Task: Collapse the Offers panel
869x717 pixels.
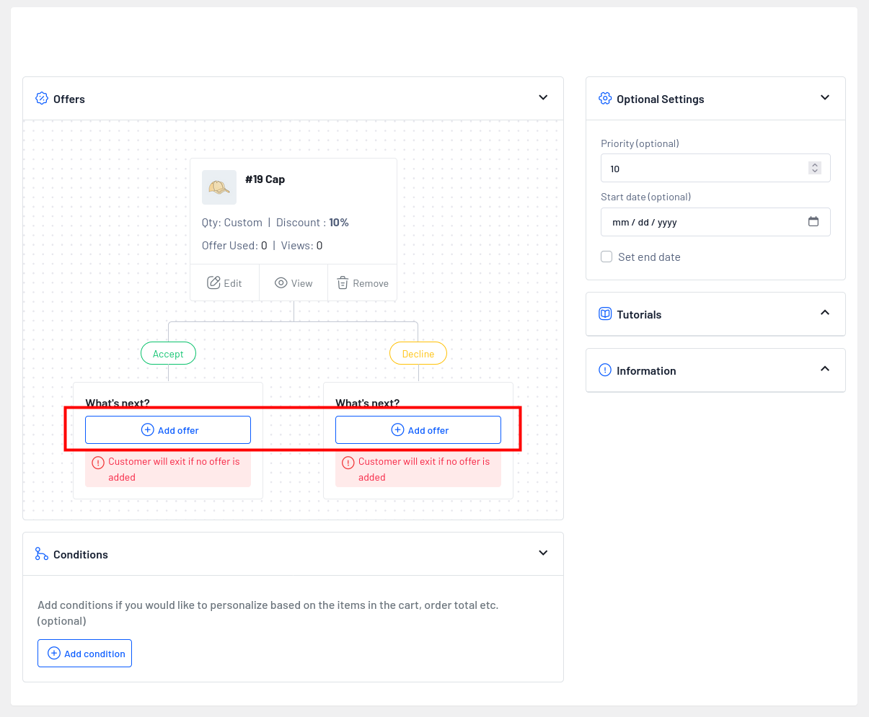Action: point(543,98)
